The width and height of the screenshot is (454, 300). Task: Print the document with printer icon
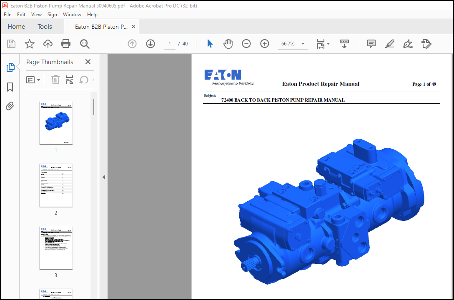pos(66,44)
